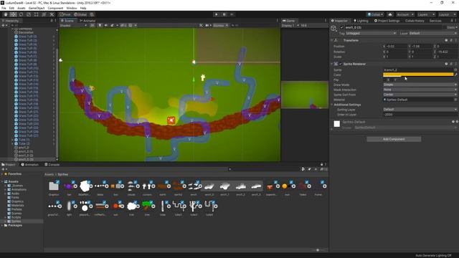This screenshot has height=258, width=459.
Task: Open the custom editor tools icon
Action: pyautogui.click(x=52, y=14)
